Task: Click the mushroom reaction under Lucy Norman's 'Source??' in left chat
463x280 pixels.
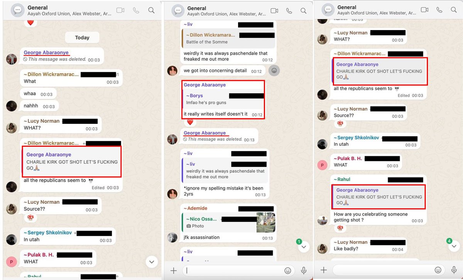Action: point(30,218)
